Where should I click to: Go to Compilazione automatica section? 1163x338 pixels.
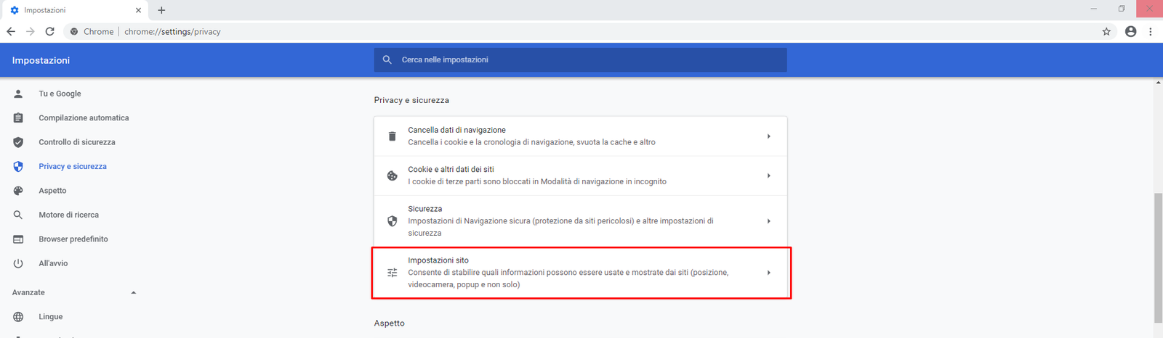84,118
